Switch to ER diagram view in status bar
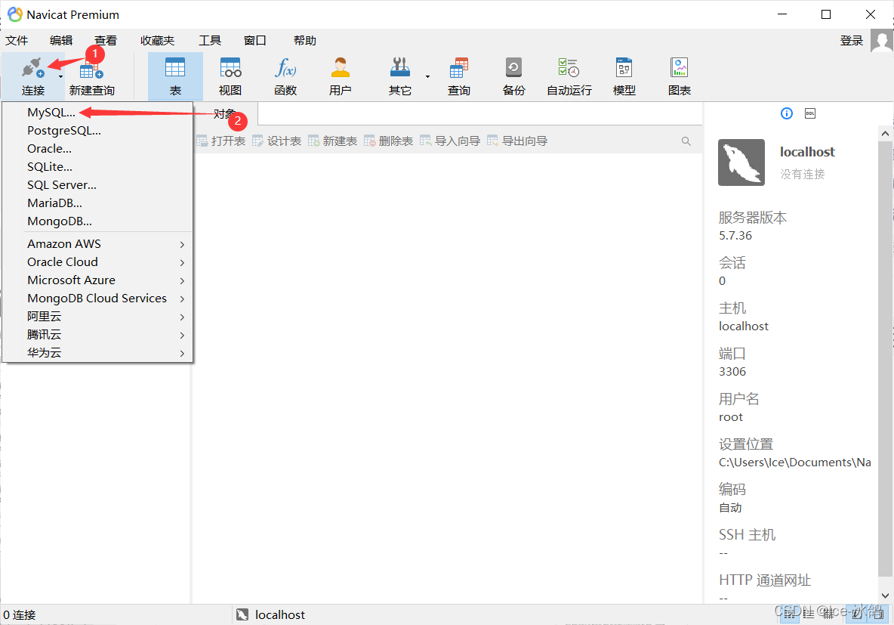The width and height of the screenshot is (894, 625). point(828,614)
